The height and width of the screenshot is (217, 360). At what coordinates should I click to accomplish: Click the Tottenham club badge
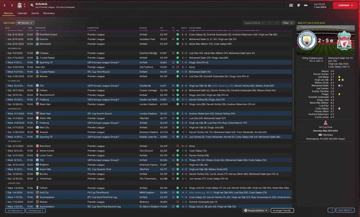click(x=37, y=179)
